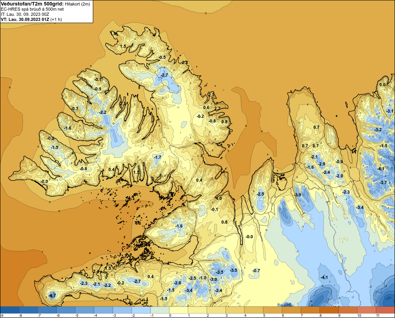The width and height of the screenshot is (395, 318).
Task: Click the legend color block between -1 and 0
Action: tap(160, 310)
